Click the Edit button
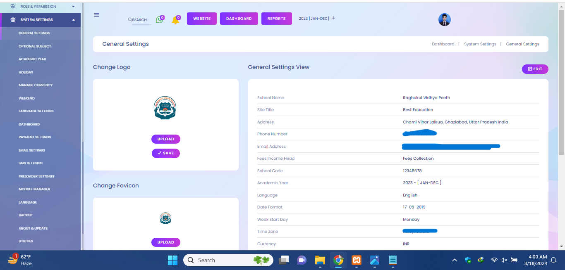565x270 pixels. pyautogui.click(x=535, y=69)
